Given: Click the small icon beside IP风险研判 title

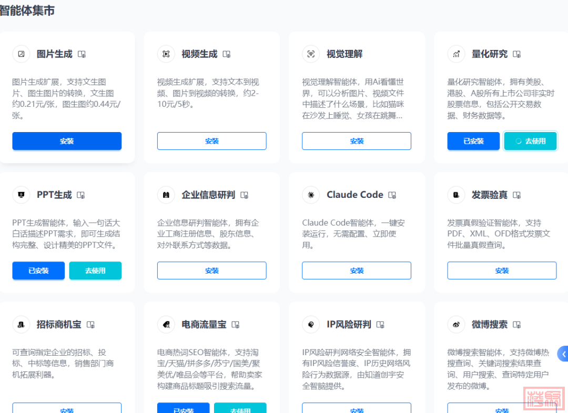Looking at the screenshot, I should coord(380,325).
